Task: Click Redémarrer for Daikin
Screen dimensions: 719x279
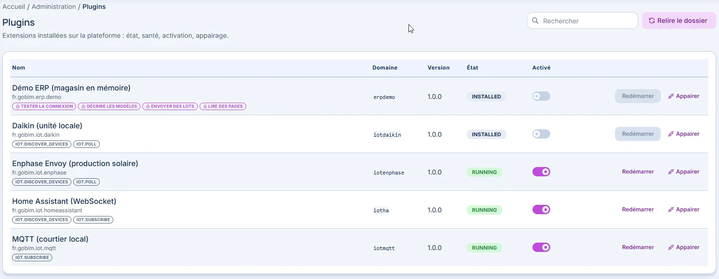Action: point(638,134)
